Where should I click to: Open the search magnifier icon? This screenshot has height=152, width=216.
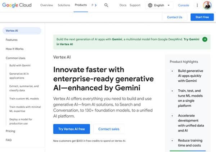[x=106, y=5]
